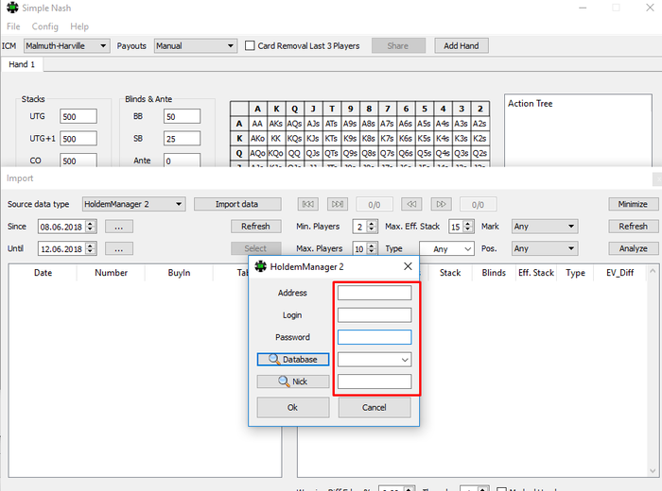Screen dimensions: 662x491
Task: Click the Add Hand button
Action: point(462,45)
